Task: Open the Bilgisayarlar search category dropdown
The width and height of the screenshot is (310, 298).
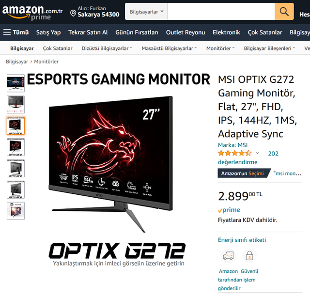Action: click(x=146, y=12)
